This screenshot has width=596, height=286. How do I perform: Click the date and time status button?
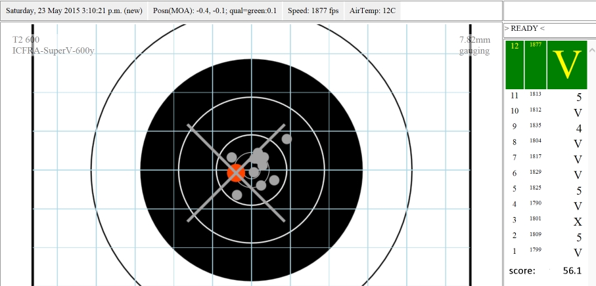74,10
